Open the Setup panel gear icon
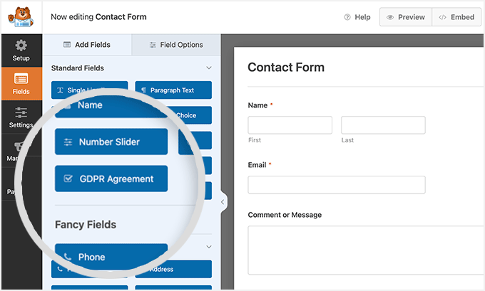 pos(21,46)
